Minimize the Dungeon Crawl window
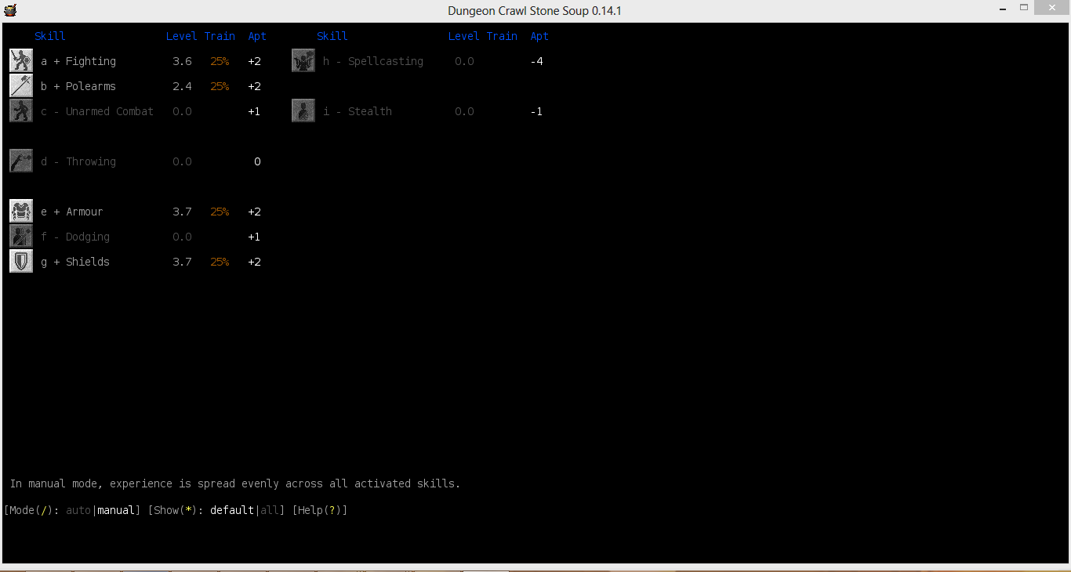This screenshot has width=1071, height=572. pos(1003,8)
